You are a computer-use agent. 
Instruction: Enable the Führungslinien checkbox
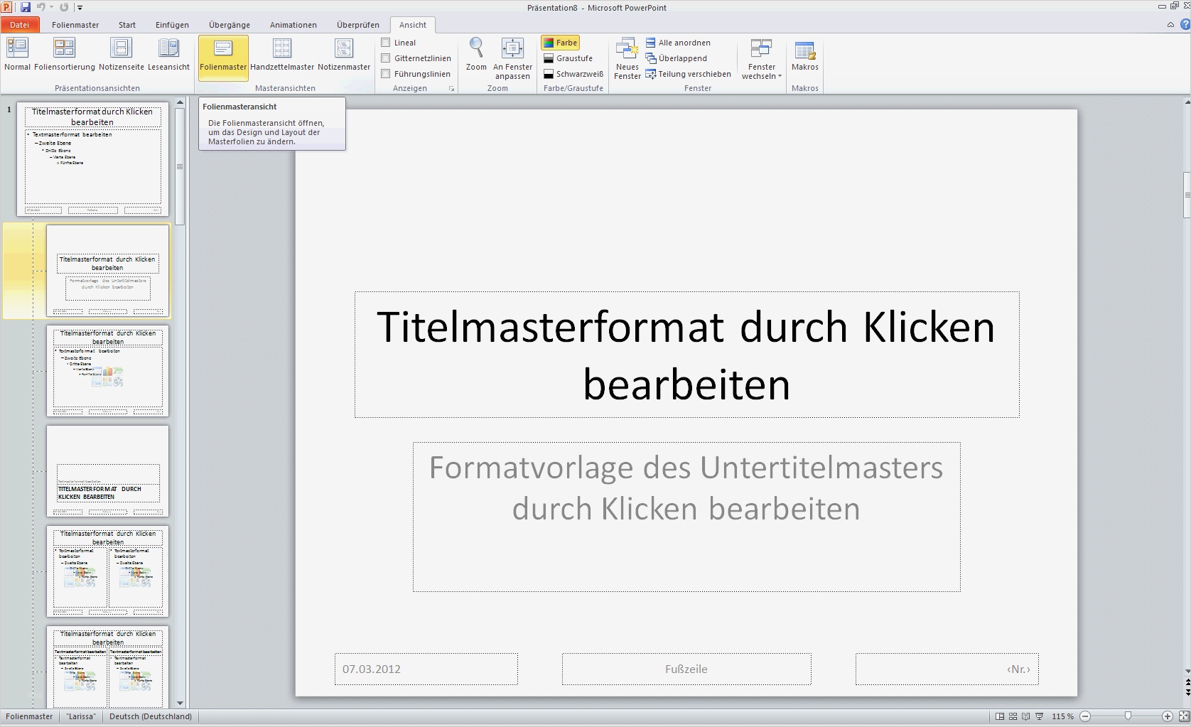pyautogui.click(x=386, y=74)
